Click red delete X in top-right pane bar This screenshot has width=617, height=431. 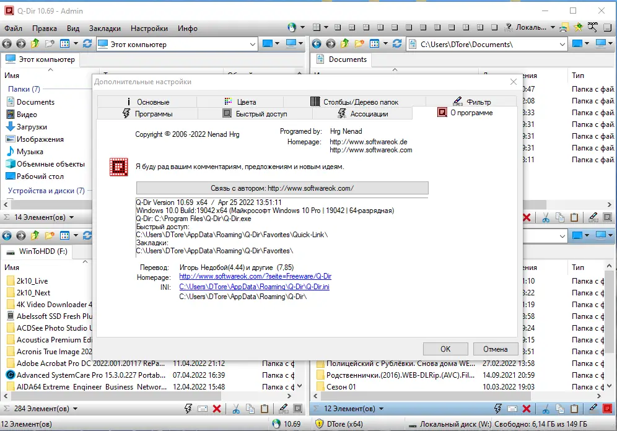(x=527, y=217)
